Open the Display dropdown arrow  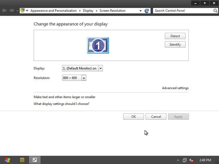click(x=100, y=68)
